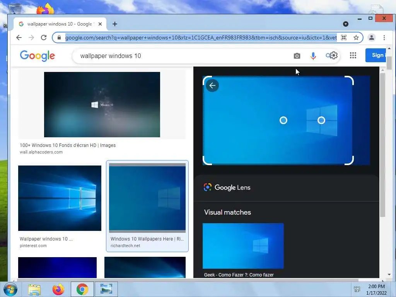Click the Firefox desktop shortcut
Image resolution: width=396 pixels, height=297 pixels.
click(x=45, y=9)
